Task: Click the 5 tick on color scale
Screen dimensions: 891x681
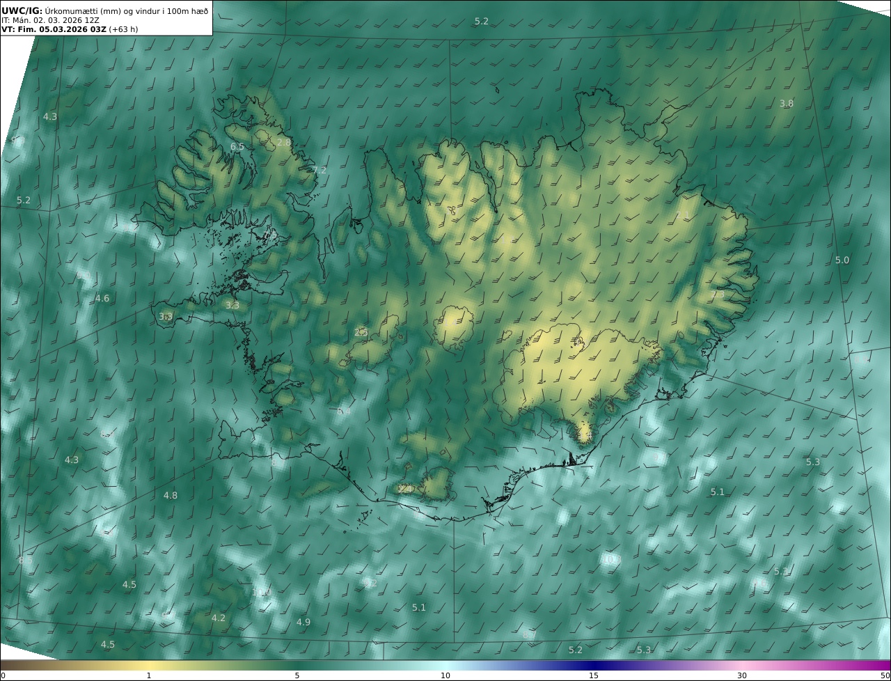Action: point(297,675)
